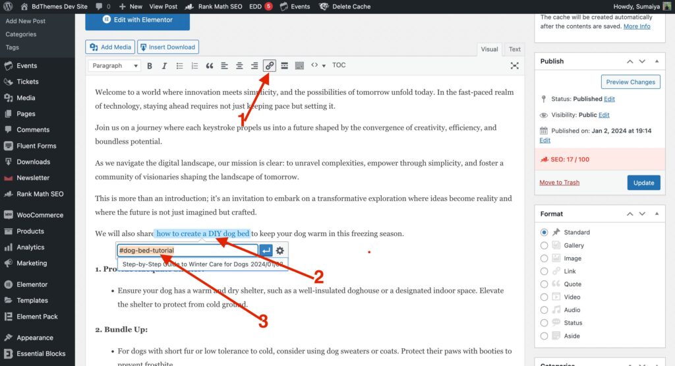This screenshot has width=675, height=366.
Task: Open the Paragraph format dropdown
Action: tap(115, 65)
